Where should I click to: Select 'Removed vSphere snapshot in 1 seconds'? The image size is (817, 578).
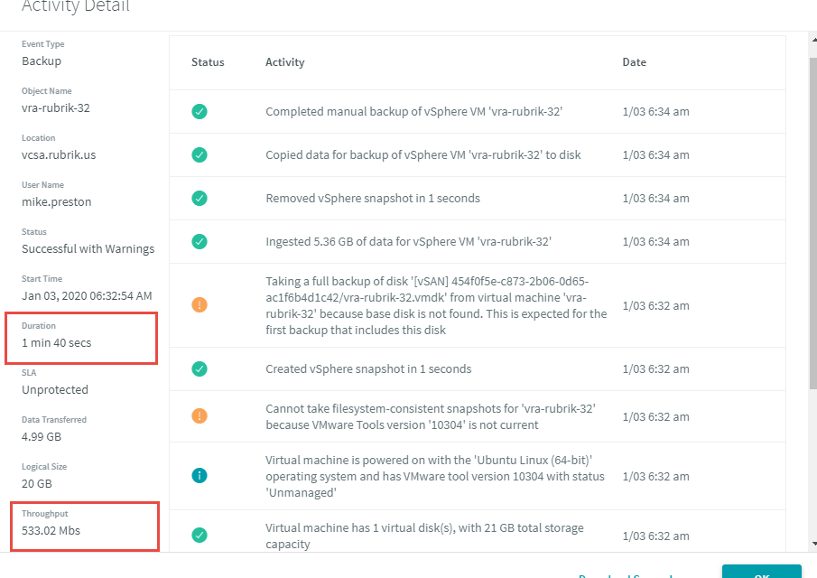point(373,198)
